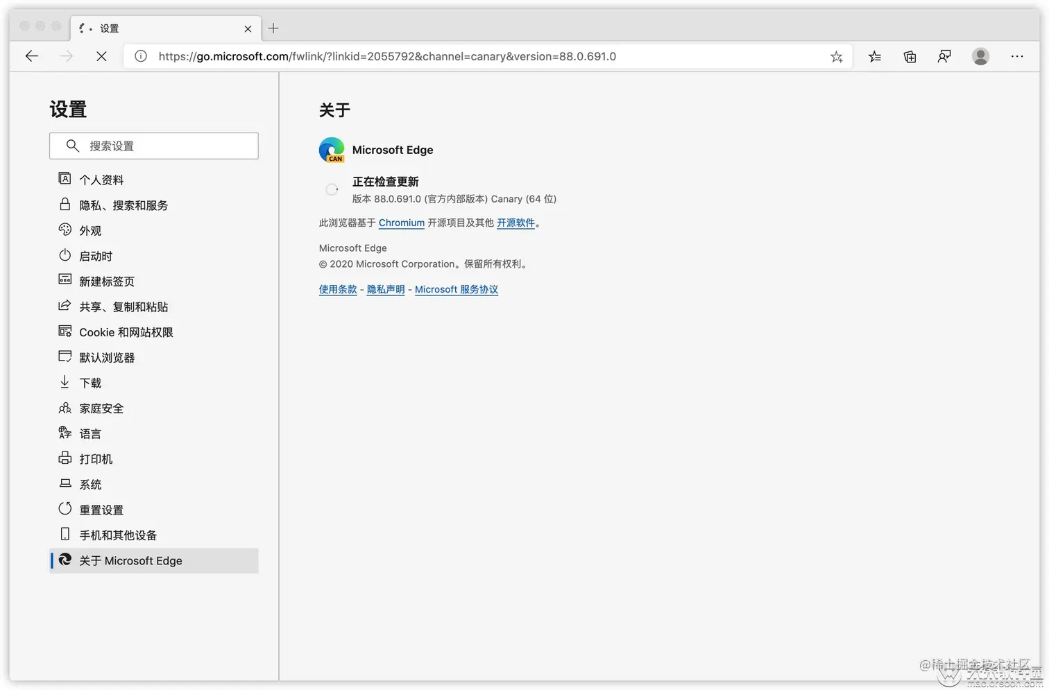Close the 设置 tab
The width and height of the screenshot is (1049, 690).
[x=248, y=28]
